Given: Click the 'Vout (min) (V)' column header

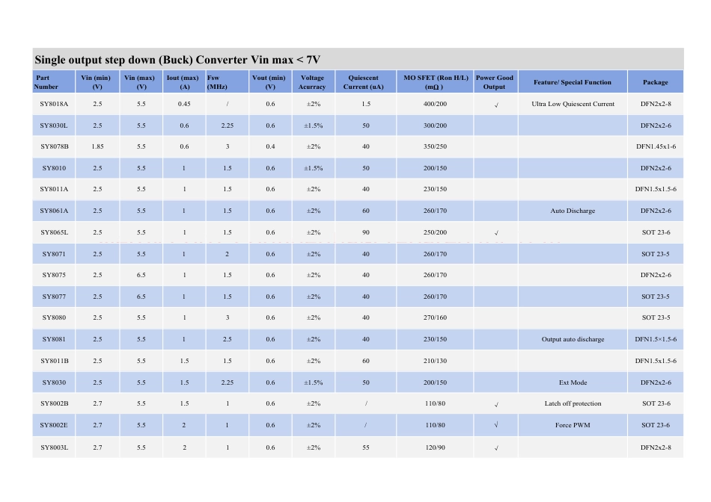Looking at the screenshot, I should [x=270, y=82].
